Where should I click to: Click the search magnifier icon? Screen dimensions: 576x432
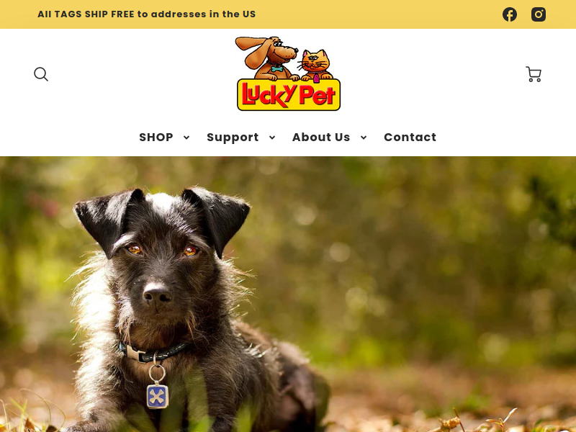[41, 74]
